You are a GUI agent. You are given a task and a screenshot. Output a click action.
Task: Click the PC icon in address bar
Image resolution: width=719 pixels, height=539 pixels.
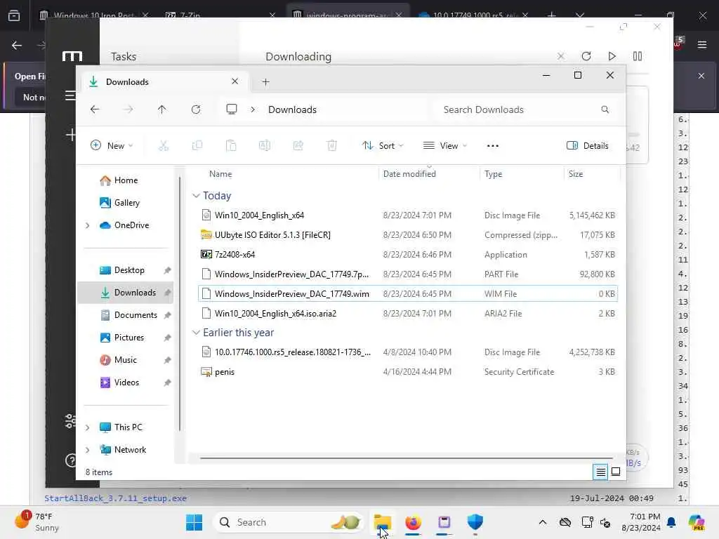pos(232,109)
